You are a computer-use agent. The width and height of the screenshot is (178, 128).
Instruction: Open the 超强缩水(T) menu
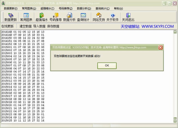[47, 8]
